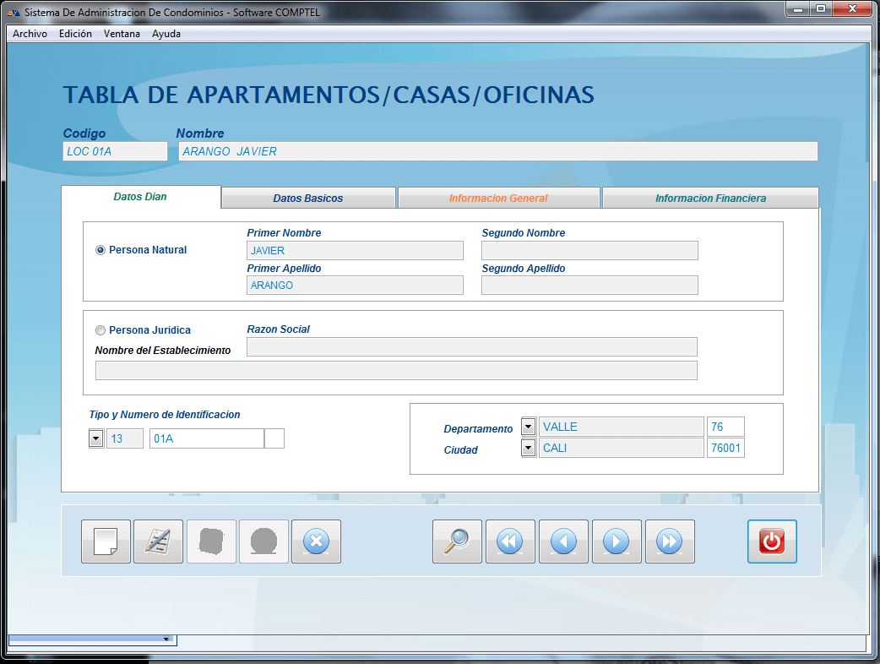
Task: Click the Razon Social input field
Action: tap(472, 347)
